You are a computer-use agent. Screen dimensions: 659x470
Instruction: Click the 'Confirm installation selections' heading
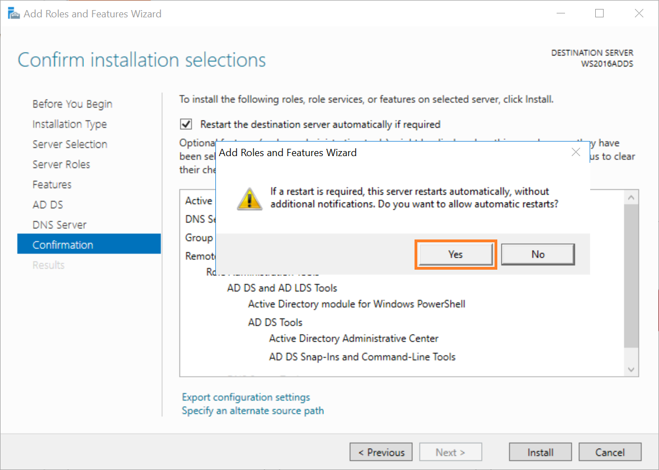click(x=142, y=60)
